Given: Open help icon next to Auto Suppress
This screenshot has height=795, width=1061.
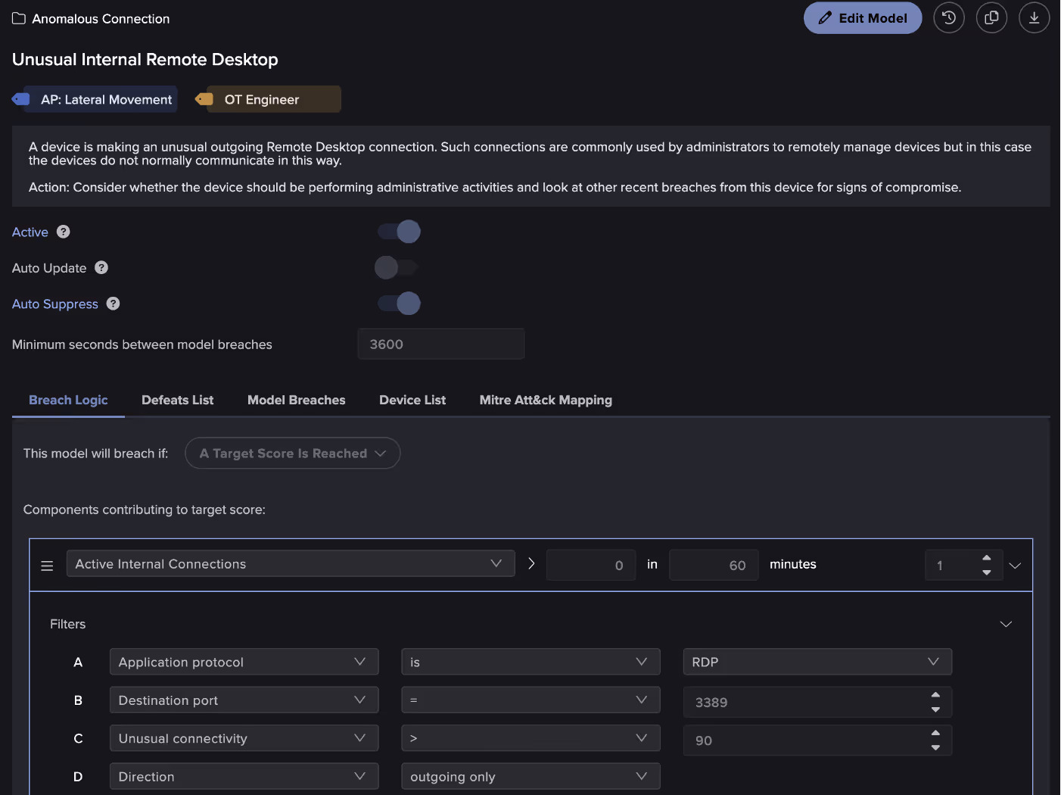Looking at the screenshot, I should [x=113, y=304].
